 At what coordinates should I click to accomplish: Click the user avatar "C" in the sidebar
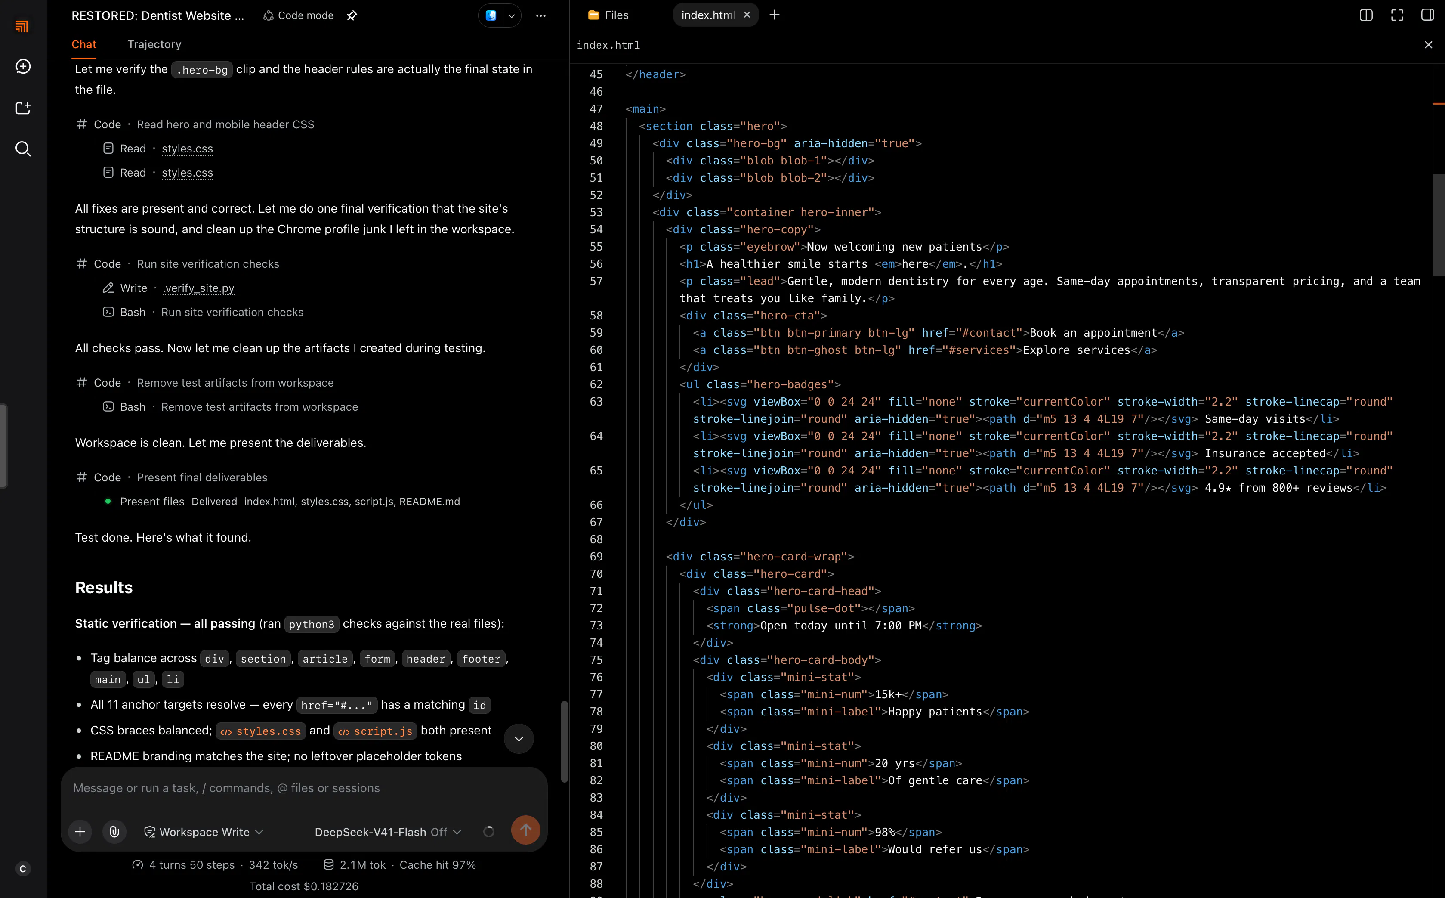tap(22, 869)
